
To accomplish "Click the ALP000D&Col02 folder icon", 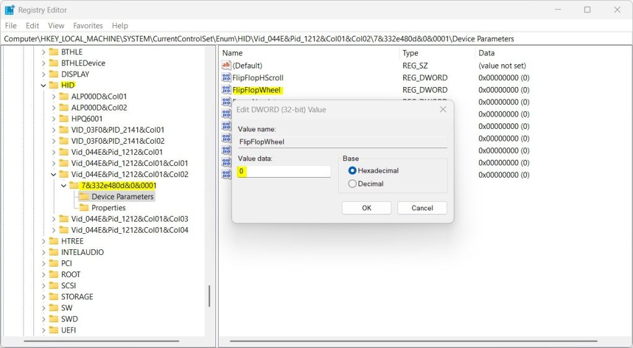I will click(64, 107).
